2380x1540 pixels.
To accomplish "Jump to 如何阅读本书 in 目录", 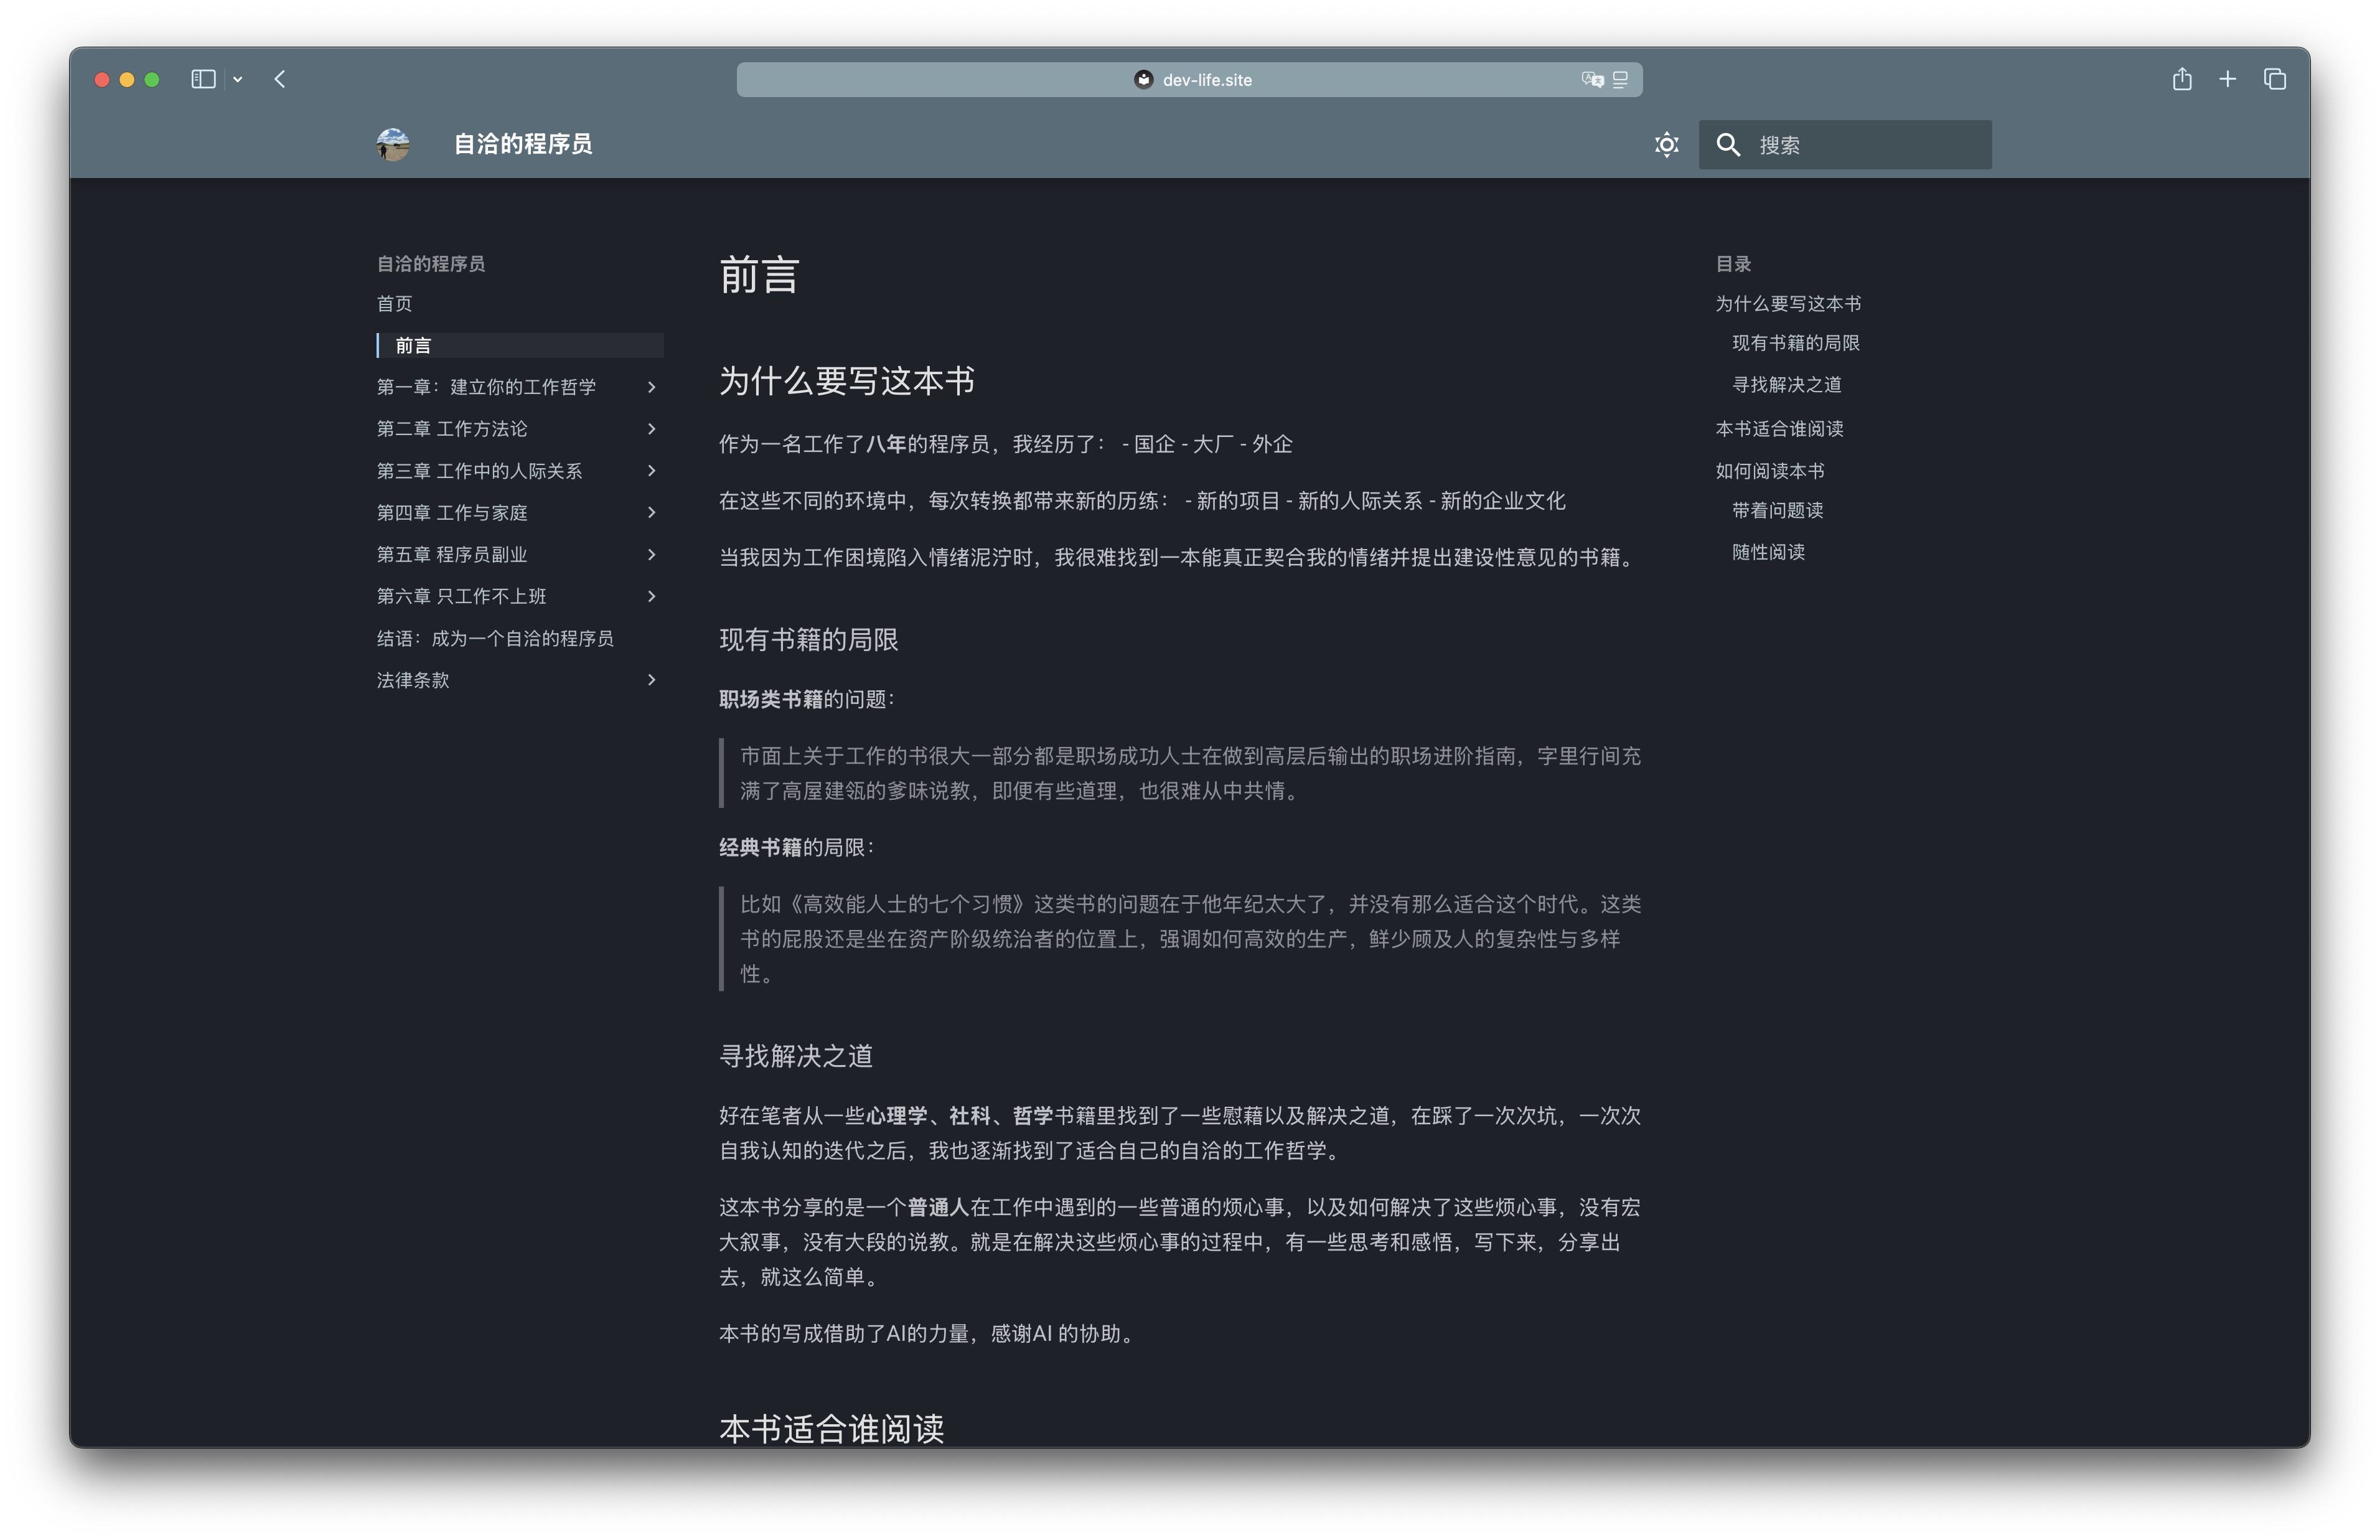I will tap(1769, 470).
